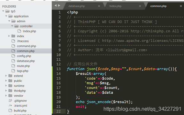Click the controller folder icon

(x=16, y=26)
